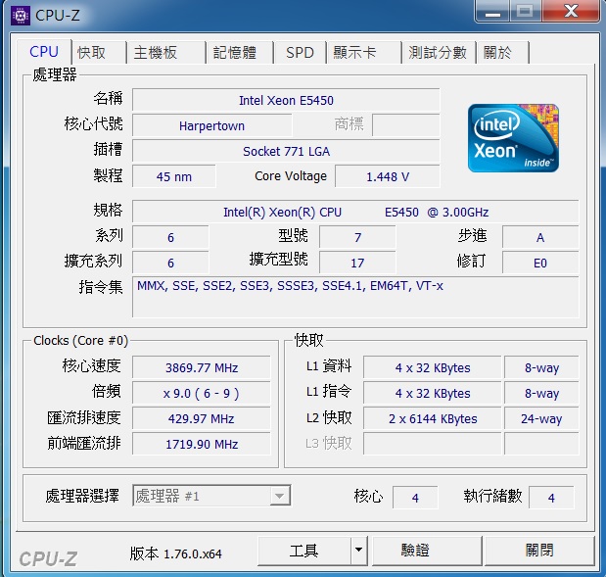606x577 pixels.
Task: Maximize the CPU-Z window
Action: [526, 12]
